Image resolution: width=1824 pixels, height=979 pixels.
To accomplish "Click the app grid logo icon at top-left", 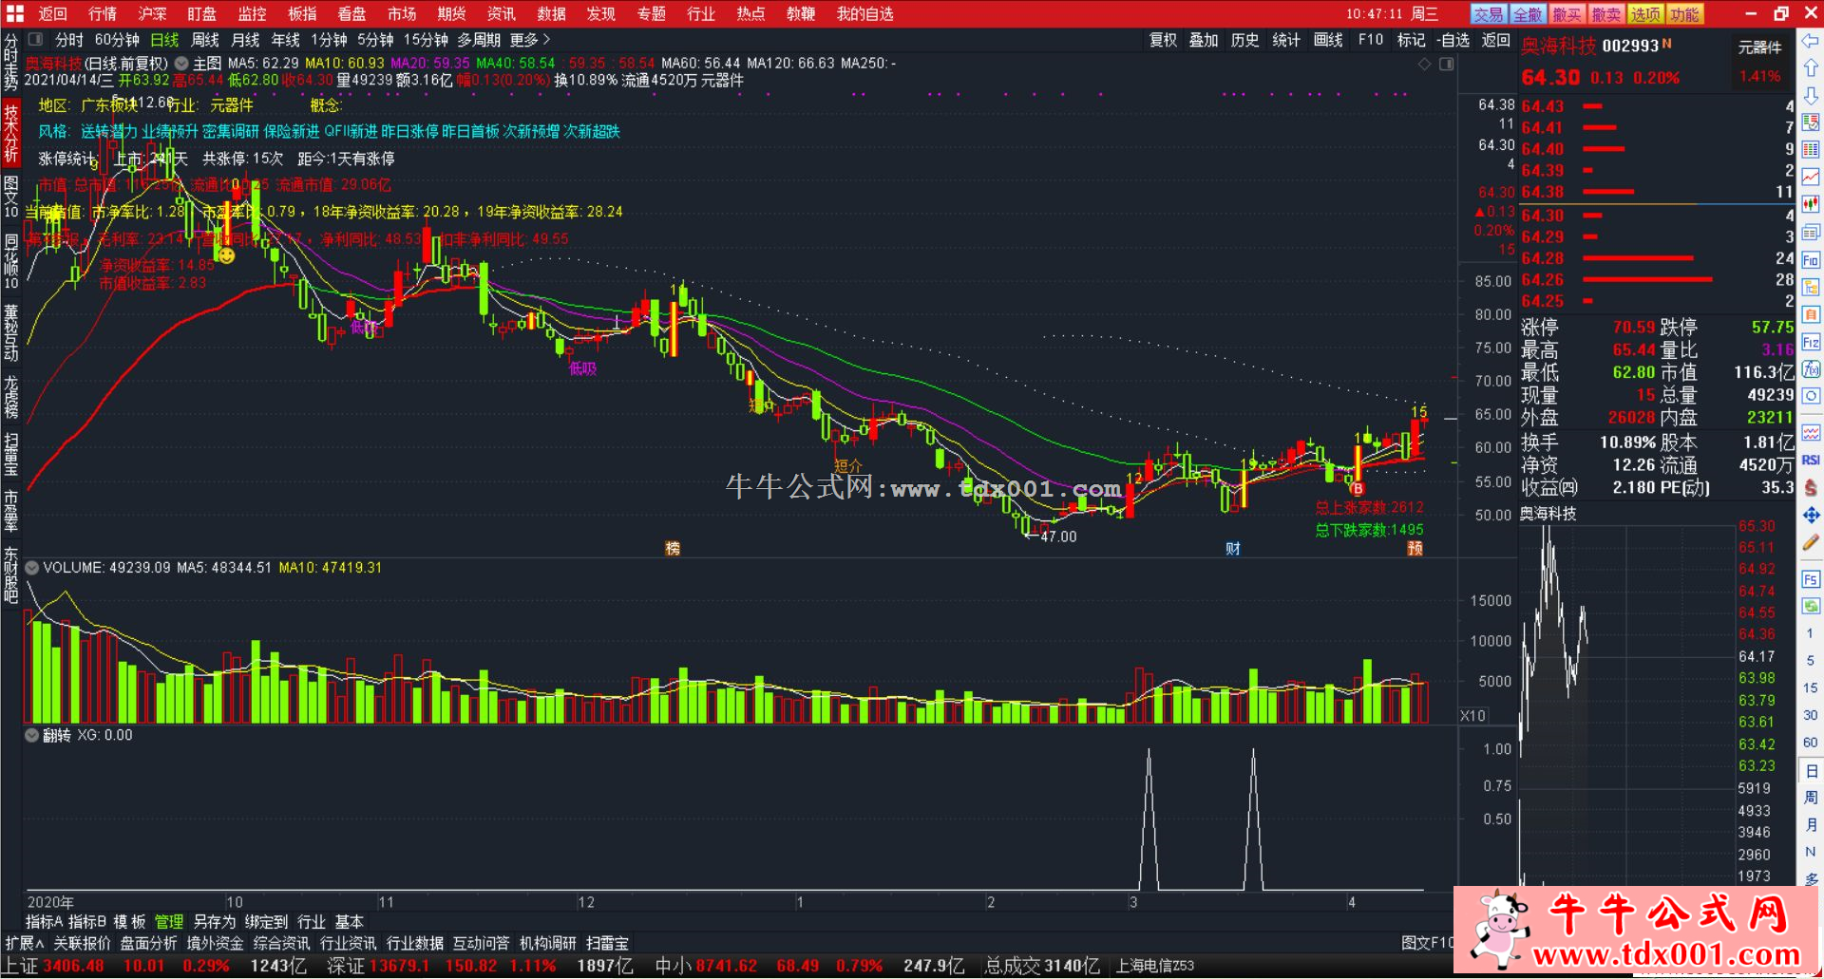I will click(15, 13).
